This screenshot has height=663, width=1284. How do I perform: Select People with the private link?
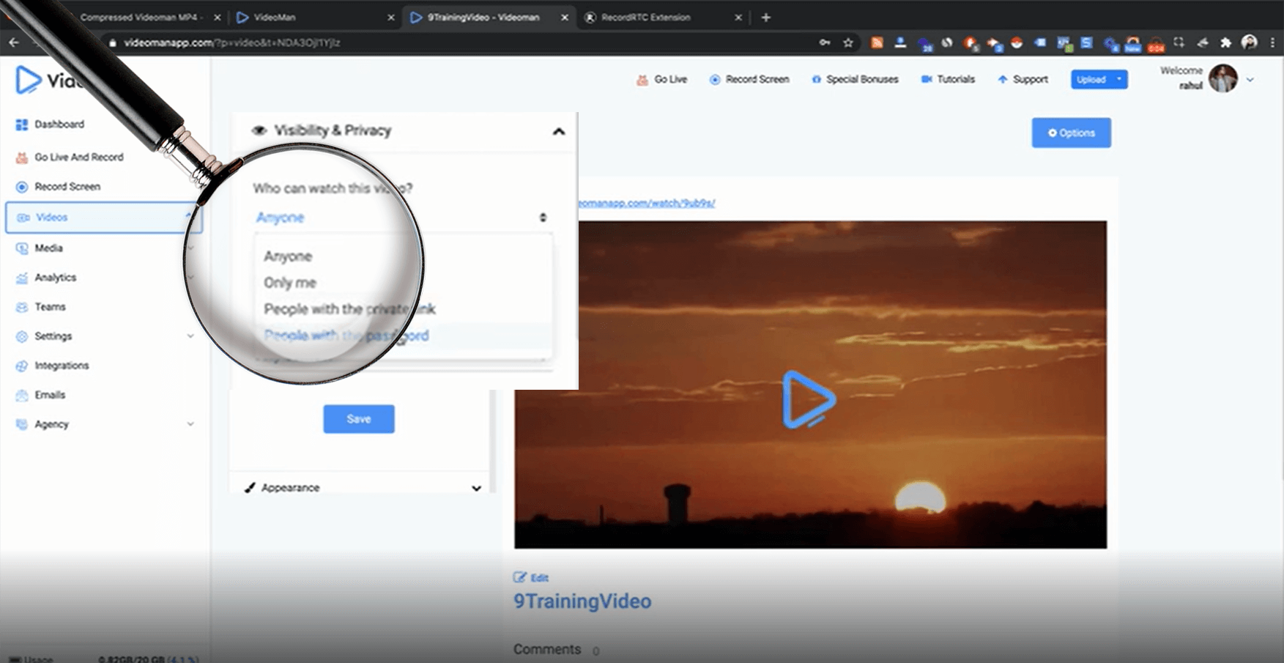click(349, 309)
